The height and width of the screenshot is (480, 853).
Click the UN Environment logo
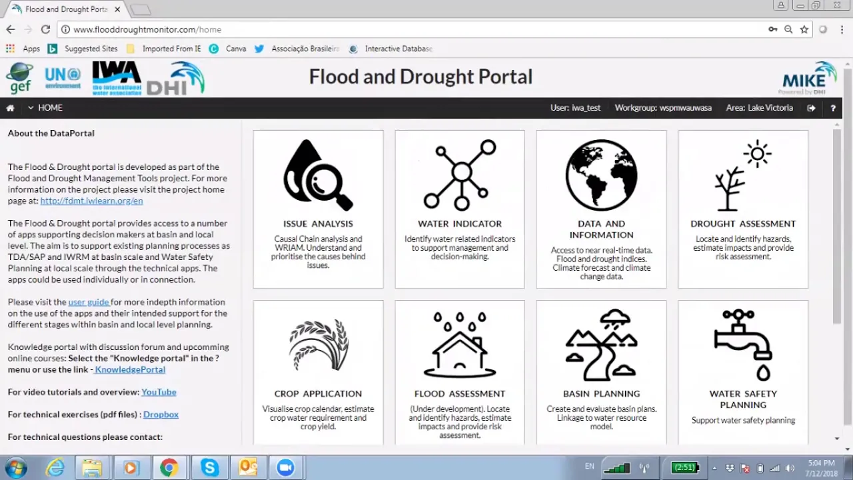(x=63, y=78)
